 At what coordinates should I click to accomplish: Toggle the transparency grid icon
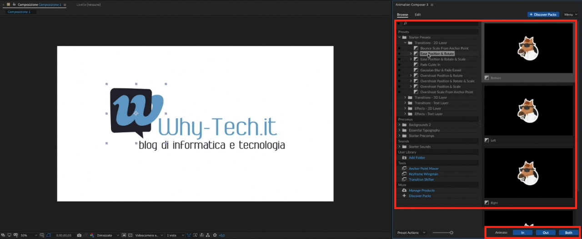point(130,235)
